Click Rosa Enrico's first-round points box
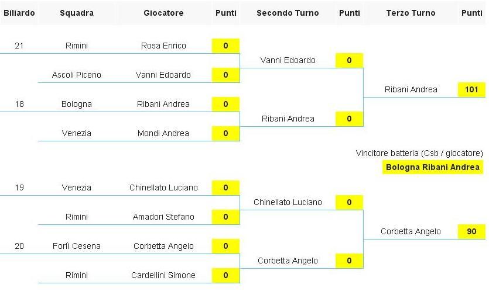Viewport: 489px width, 295px height. 225,46
